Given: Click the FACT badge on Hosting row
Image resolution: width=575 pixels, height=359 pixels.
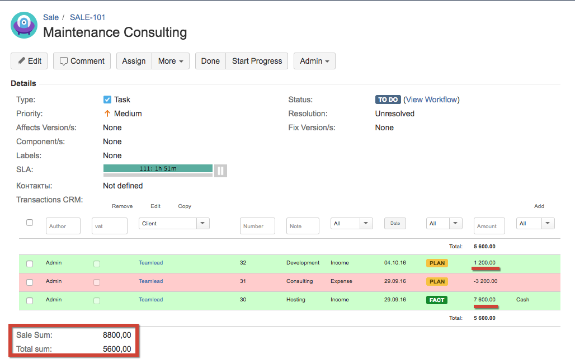Looking at the screenshot, I should pos(437,300).
